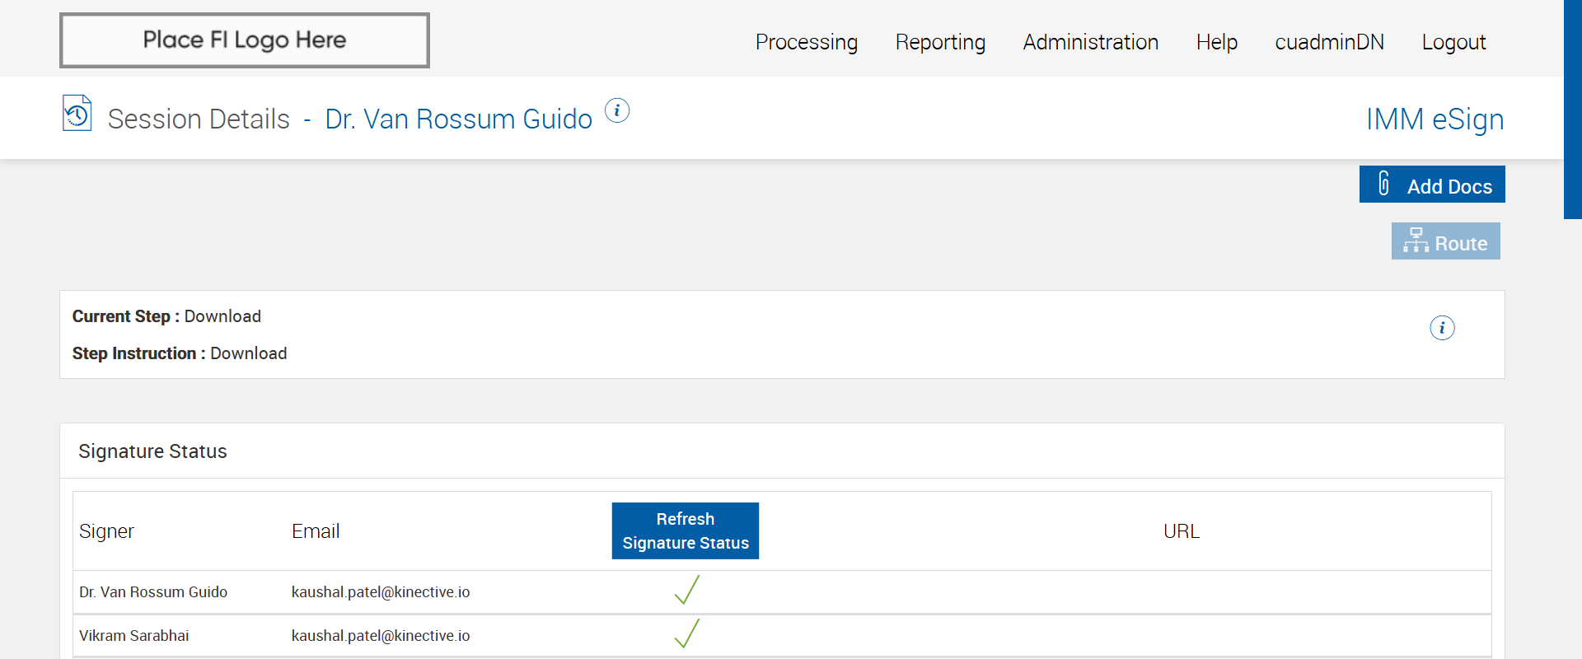Click the info icon in Current Step panel
The image size is (1582, 659).
tap(1442, 328)
